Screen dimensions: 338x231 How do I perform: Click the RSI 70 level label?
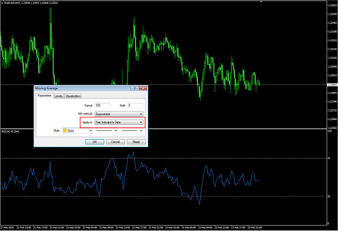(329, 159)
